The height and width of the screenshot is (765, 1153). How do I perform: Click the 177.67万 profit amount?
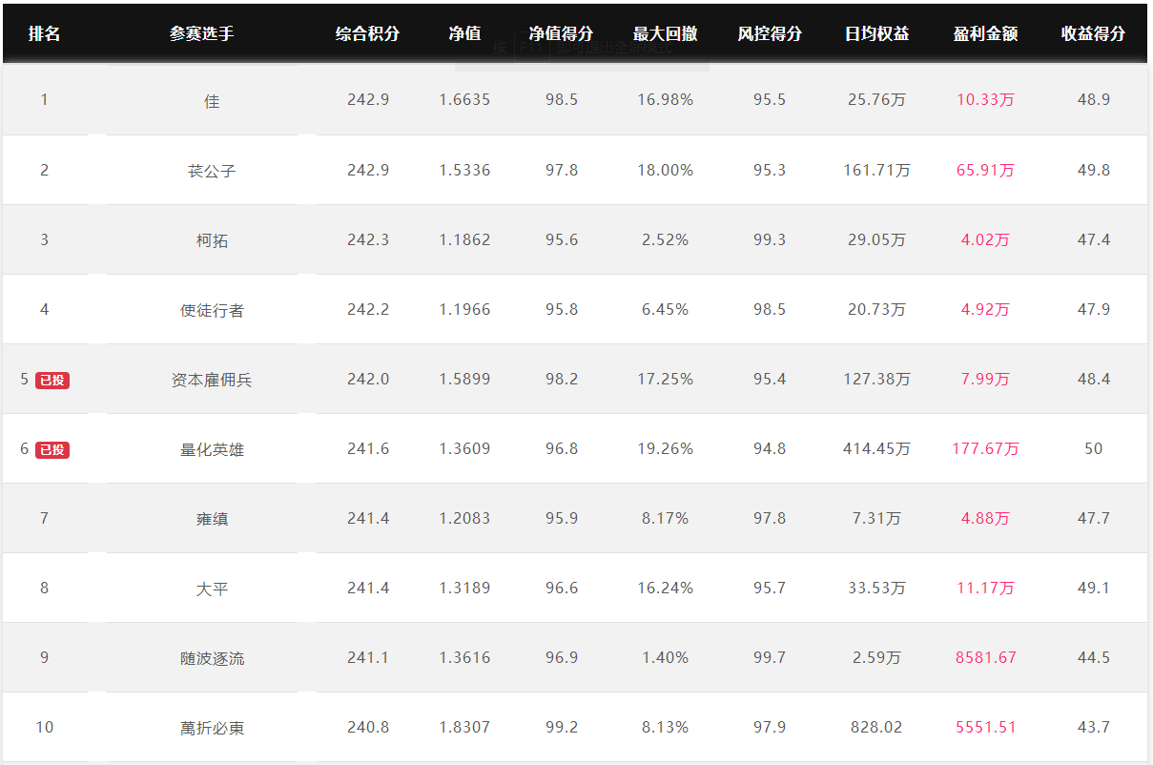click(x=985, y=448)
